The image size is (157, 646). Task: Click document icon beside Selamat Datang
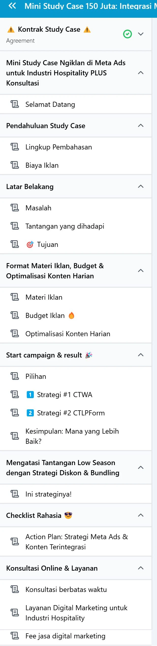click(x=15, y=104)
